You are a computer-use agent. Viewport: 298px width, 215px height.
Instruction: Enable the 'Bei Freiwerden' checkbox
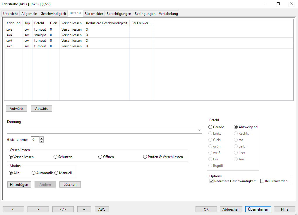coord(262,181)
